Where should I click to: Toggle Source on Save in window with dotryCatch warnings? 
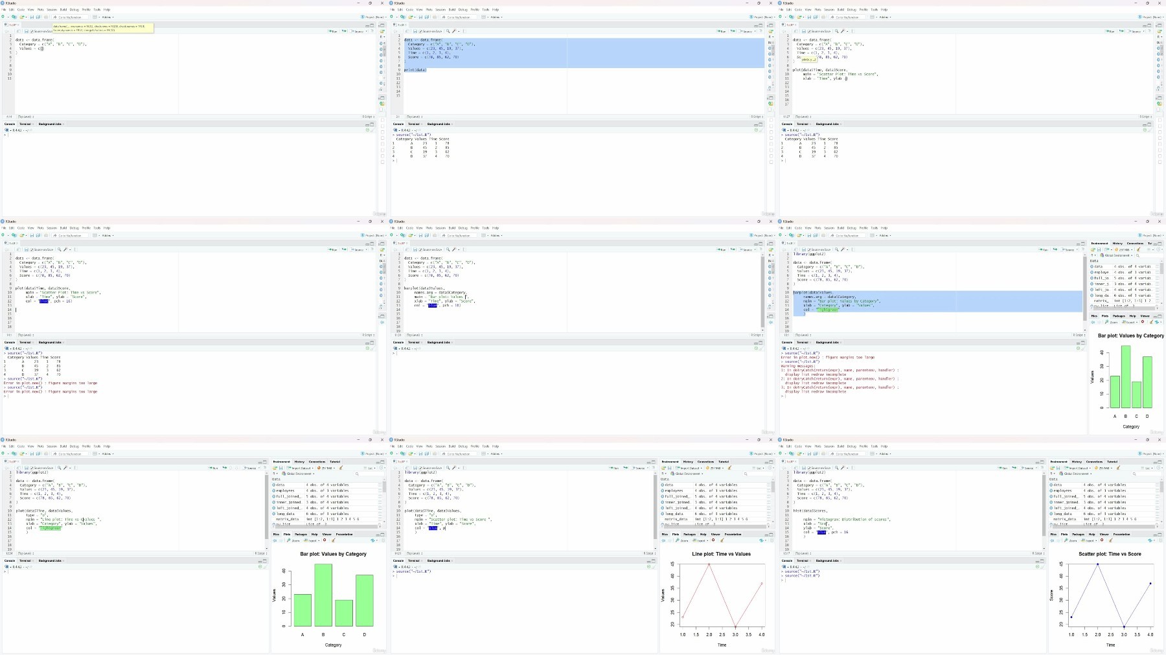tap(809, 249)
